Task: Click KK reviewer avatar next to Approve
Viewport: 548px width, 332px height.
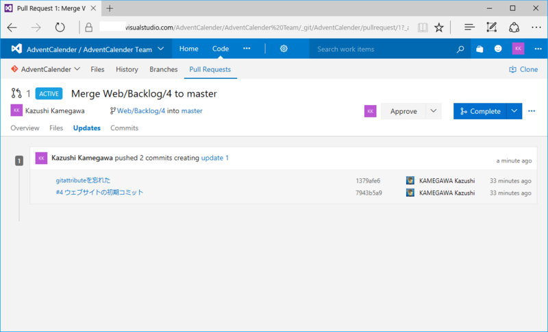Action: point(370,111)
